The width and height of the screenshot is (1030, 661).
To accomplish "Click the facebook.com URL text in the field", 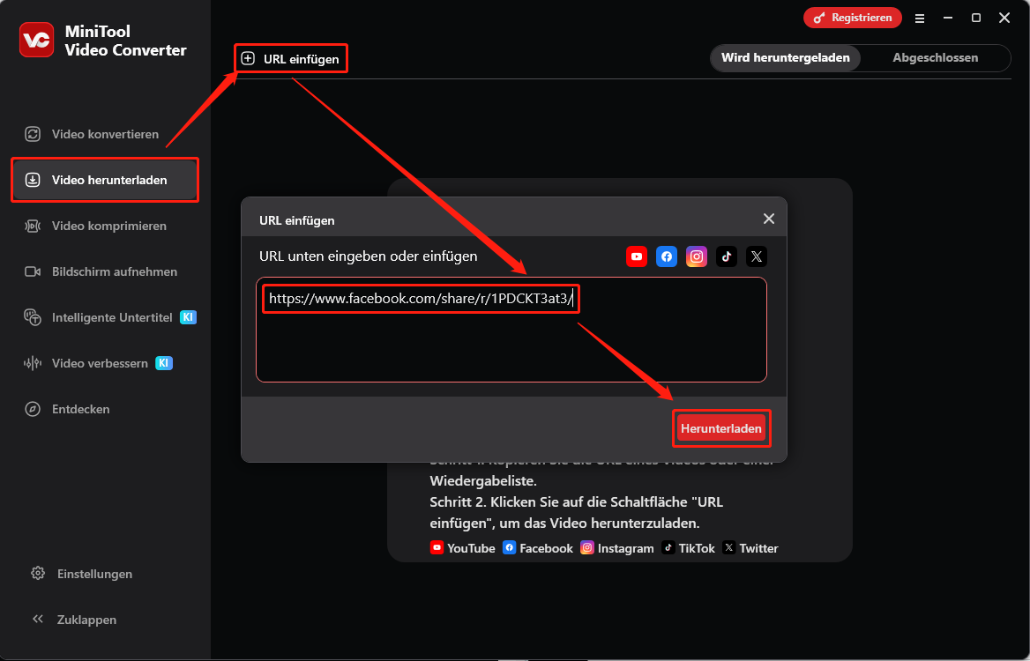I will point(421,300).
